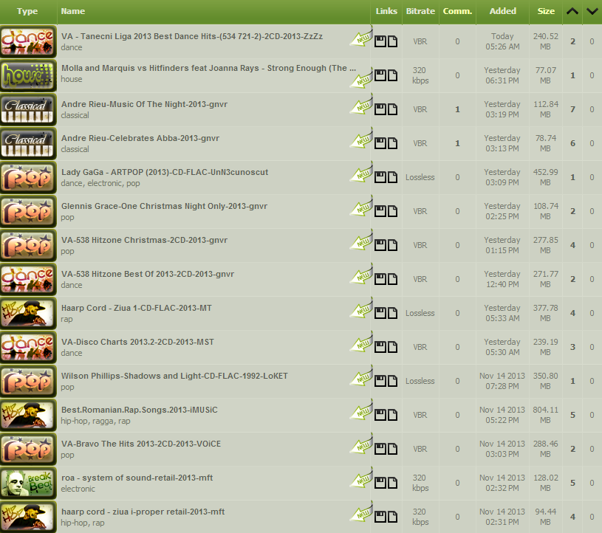Sort by seeders using the up chevron header
This screenshot has height=533, width=602.
572,11
